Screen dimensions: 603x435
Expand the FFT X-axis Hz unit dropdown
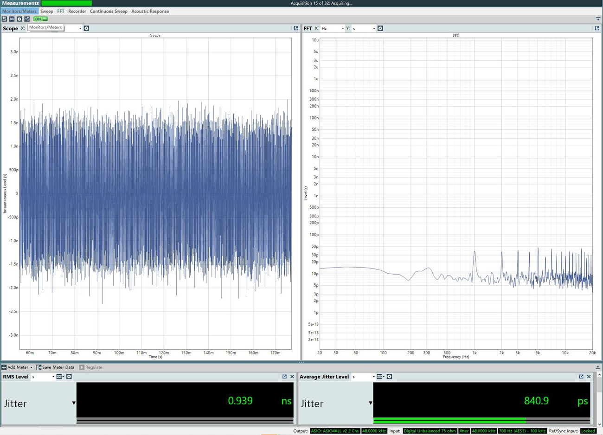(333, 28)
